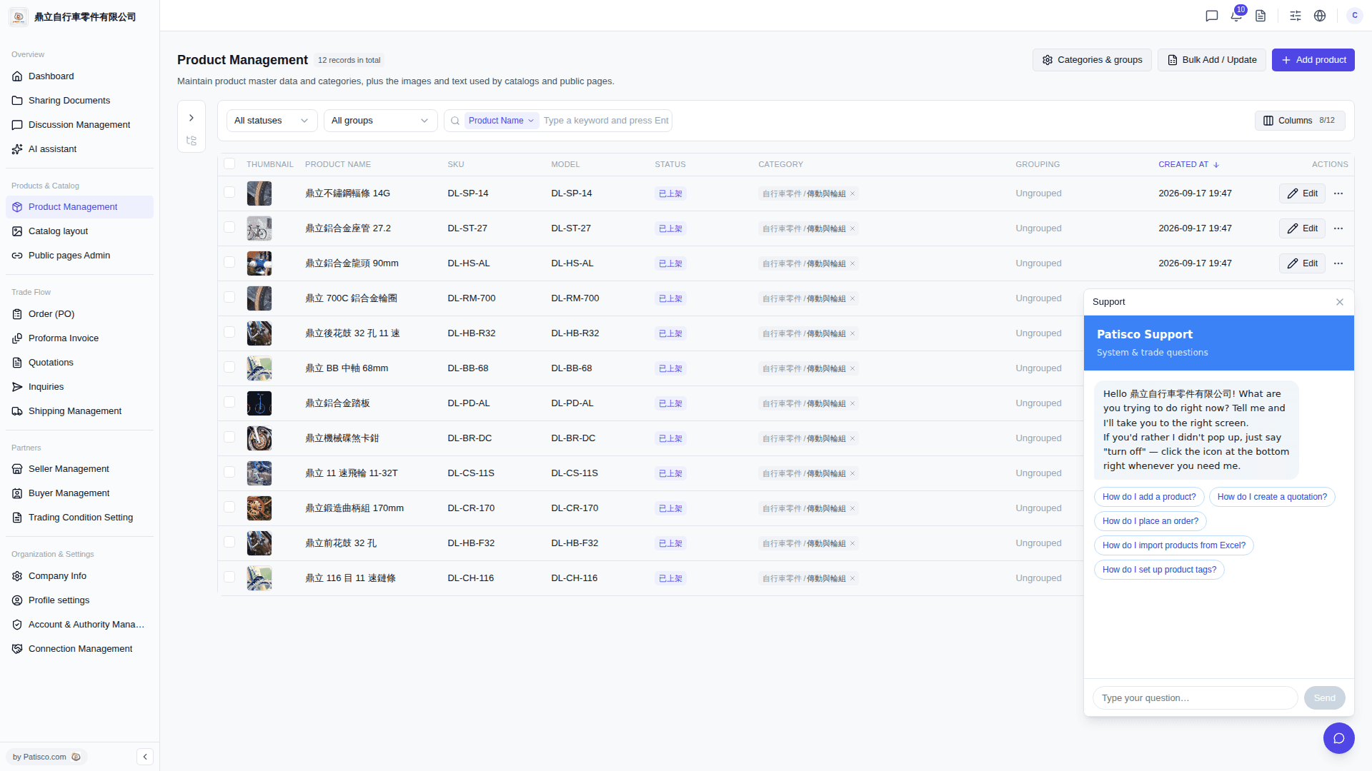Click into the 'Type your question' support field
Screen dimensions: 1372x771
coord(1195,698)
